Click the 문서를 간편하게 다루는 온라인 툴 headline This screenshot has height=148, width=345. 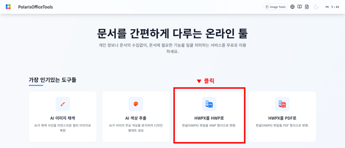tap(172, 33)
